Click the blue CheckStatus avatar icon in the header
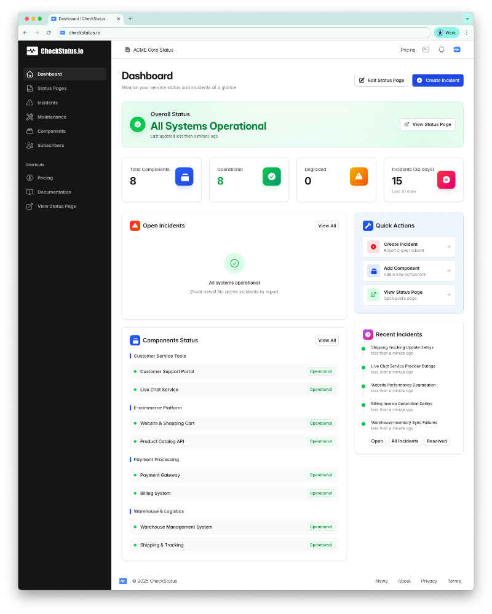Screen dimensions: 492x614 pyautogui.click(x=457, y=50)
